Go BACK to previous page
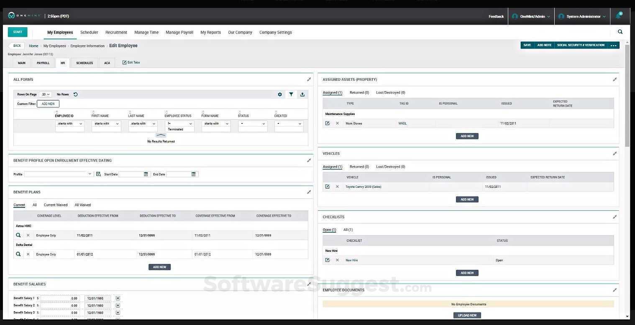This screenshot has width=635, height=325. (x=17, y=46)
